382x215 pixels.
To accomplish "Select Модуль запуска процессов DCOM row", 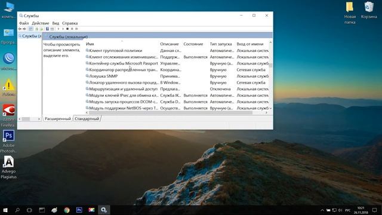I will tap(177, 102).
